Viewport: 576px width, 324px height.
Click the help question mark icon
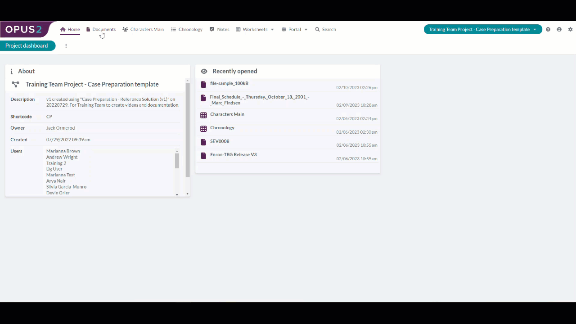click(548, 29)
